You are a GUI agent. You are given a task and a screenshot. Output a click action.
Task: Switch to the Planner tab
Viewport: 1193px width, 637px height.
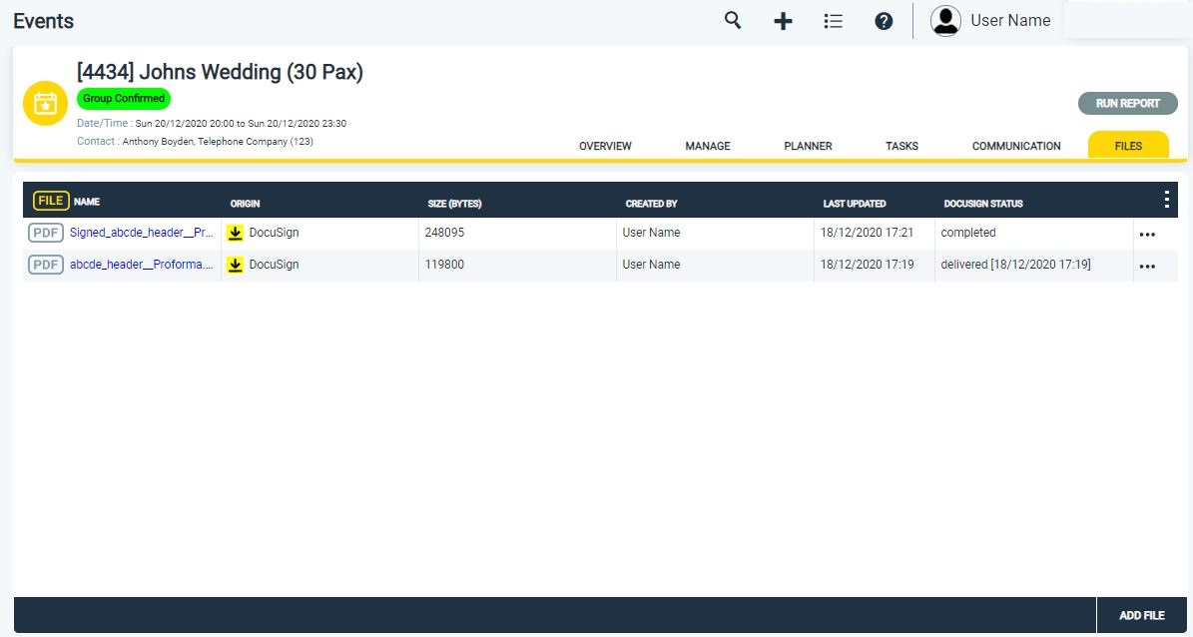tap(808, 146)
